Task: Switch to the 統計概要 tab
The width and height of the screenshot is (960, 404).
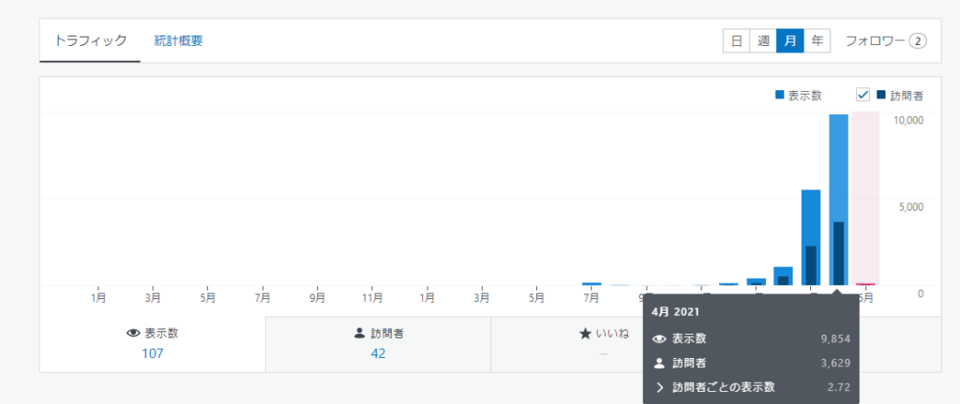Action: 178,41
